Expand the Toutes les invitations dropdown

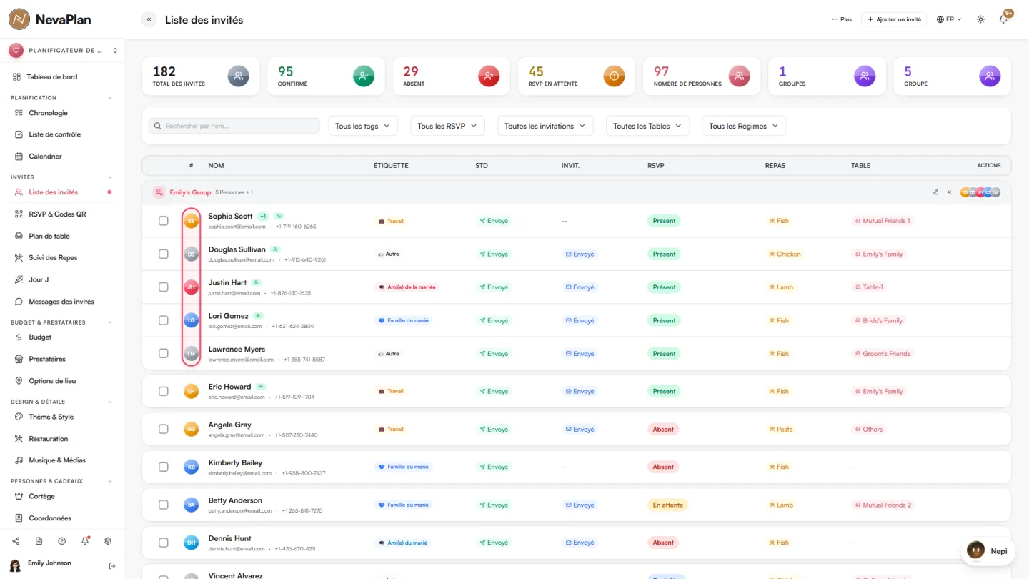545,126
